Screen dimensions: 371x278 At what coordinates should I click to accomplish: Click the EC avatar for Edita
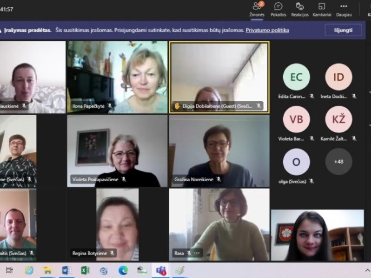(296, 77)
